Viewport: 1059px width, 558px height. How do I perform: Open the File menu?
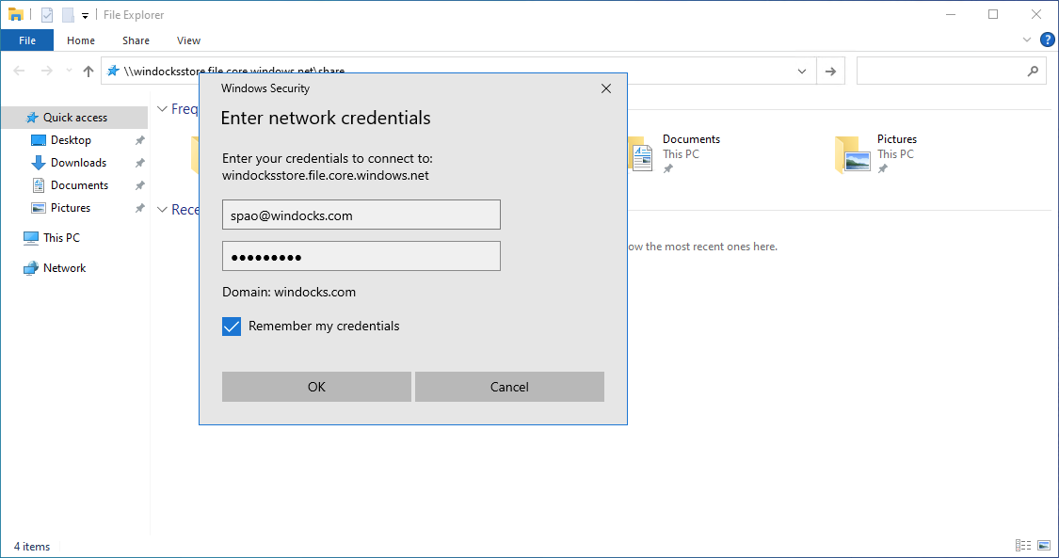27,40
